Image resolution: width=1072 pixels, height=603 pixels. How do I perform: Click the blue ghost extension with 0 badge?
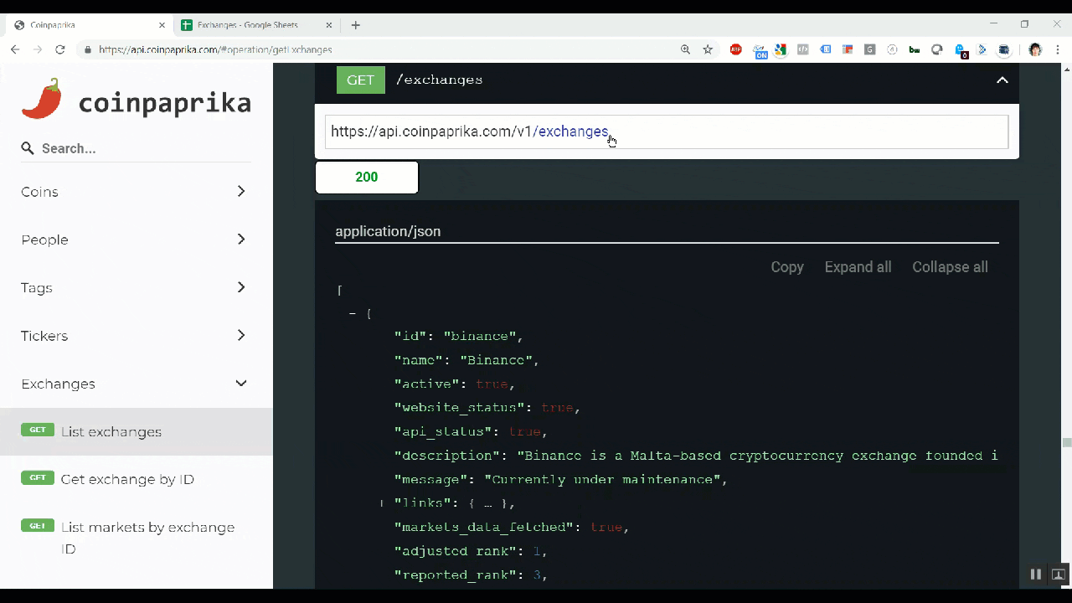click(x=961, y=50)
